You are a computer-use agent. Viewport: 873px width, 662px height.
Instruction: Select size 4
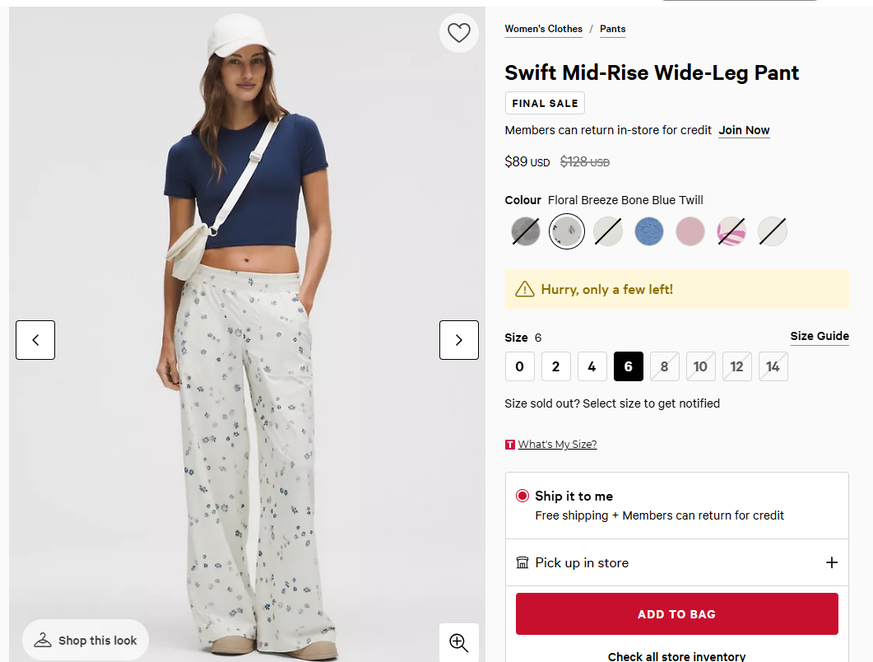click(x=592, y=366)
